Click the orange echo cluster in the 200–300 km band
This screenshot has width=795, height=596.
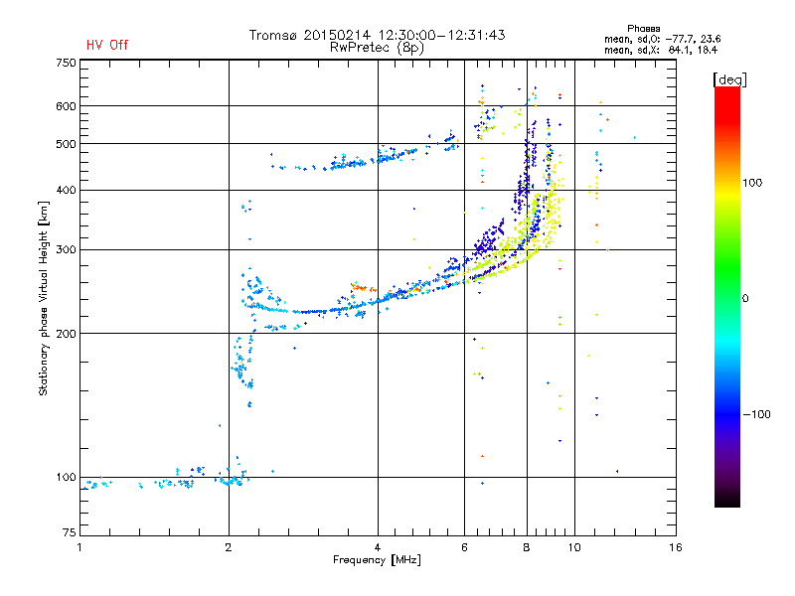[x=362, y=287]
